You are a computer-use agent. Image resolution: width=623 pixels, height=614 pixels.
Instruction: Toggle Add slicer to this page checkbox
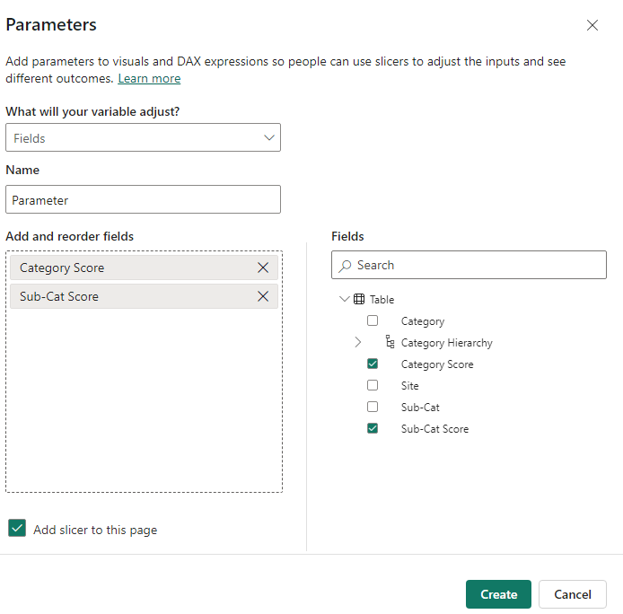pos(17,528)
